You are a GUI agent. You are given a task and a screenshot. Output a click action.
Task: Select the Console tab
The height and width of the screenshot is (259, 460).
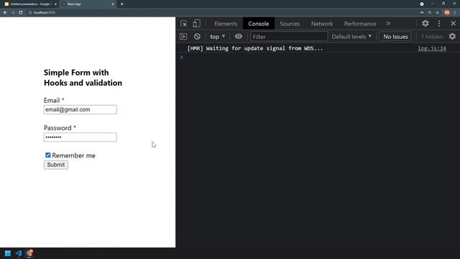coord(259,24)
